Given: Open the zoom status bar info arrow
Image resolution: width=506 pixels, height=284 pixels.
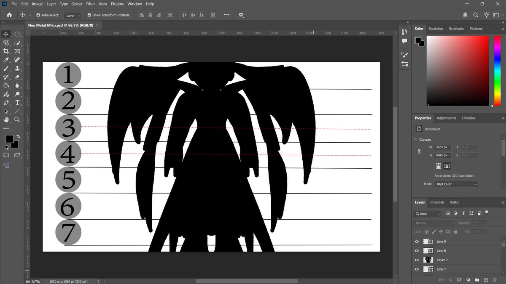Looking at the screenshot, I should (x=99, y=281).
